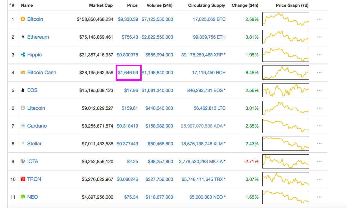The width and height of the screenshot is (347, 208).
Task: Click EOS volume $1,081,340,000
Action: point(157,90)
